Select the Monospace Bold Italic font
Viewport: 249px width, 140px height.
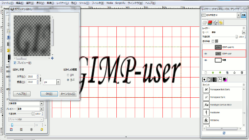222,90
